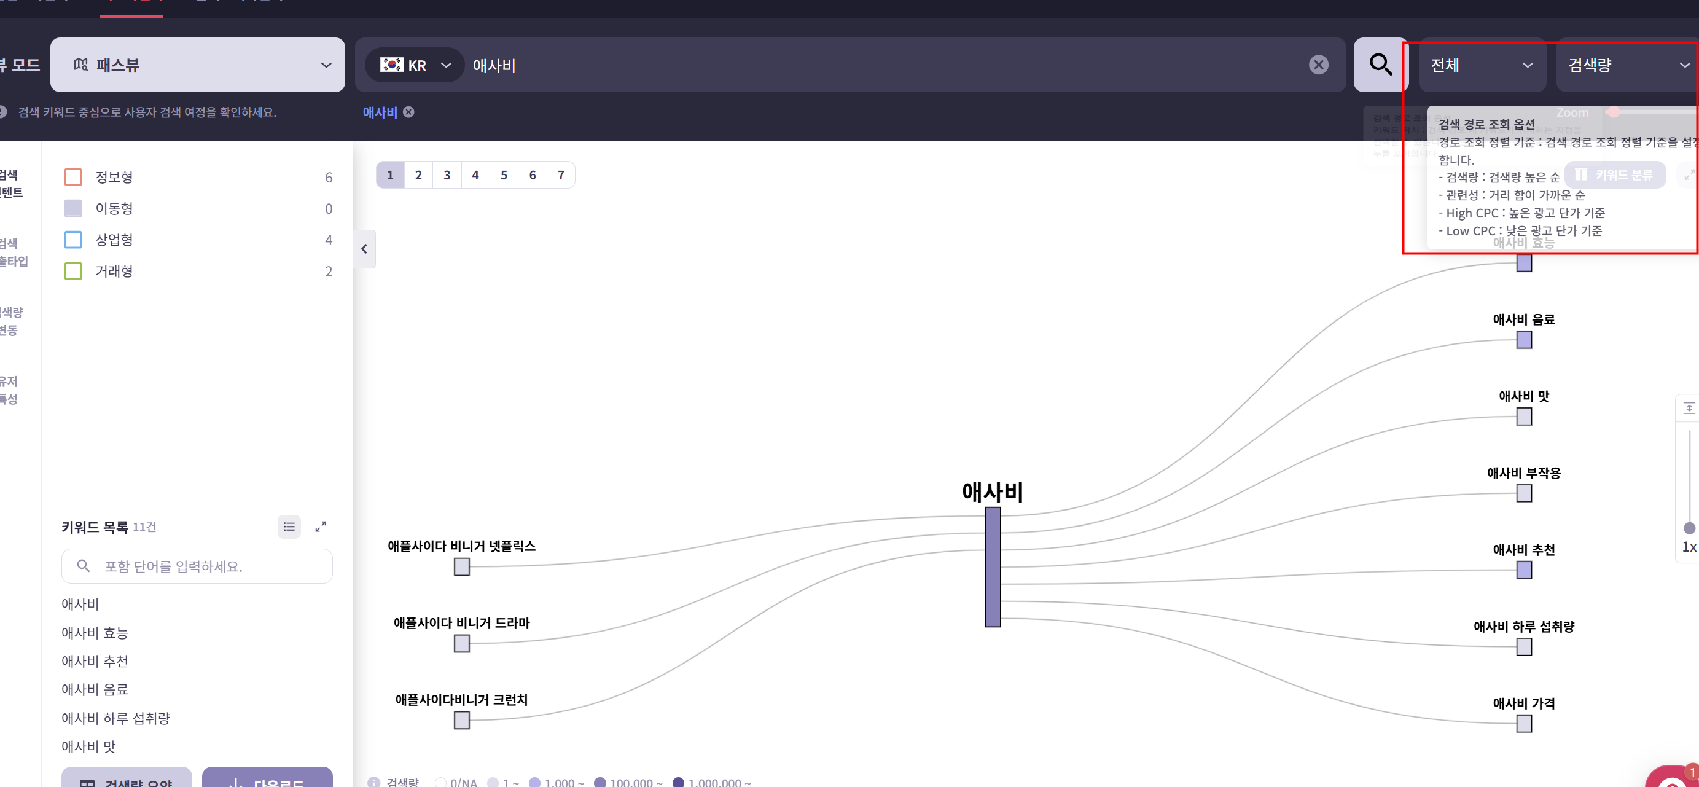Select the 애플사이다 비니거 드라마 node
1699x787 pixels.
coord(462,643)
